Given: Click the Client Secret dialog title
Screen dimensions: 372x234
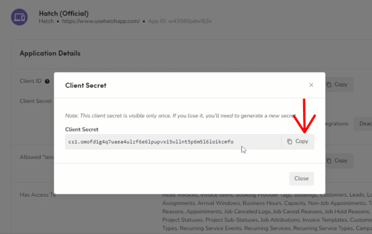Looking at the screenshot, I should 85,85.
